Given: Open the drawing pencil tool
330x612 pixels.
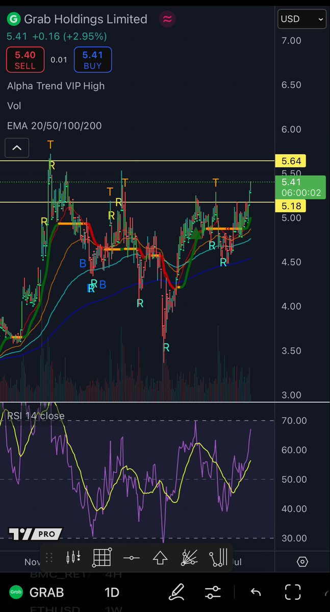Looking at the screenshot, I should pos(176,592).
